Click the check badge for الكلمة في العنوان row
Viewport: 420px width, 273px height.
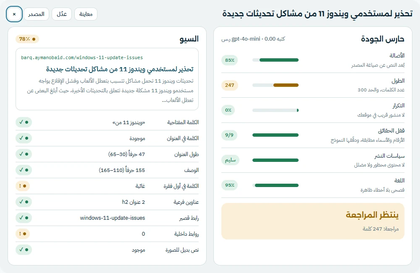tap(24, 138)
